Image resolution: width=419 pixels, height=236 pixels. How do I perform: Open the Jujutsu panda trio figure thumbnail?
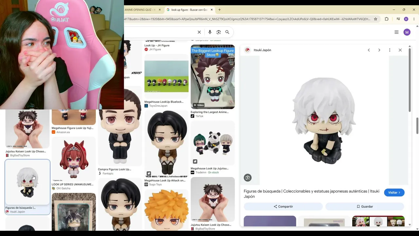point(213,143)
